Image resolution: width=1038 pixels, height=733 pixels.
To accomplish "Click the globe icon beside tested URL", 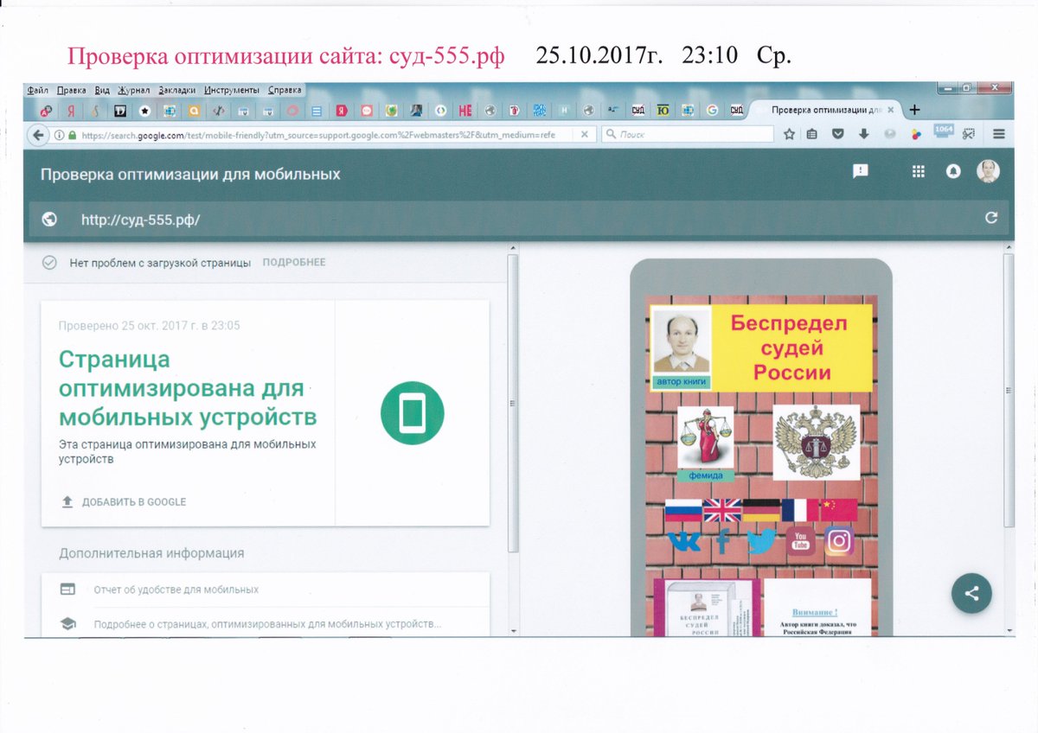I will pos(49,219).
